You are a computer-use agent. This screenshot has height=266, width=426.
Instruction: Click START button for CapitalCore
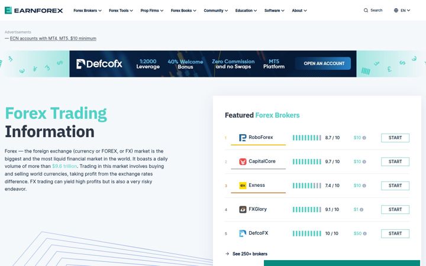pyautogui.click(x=395, y=161)
